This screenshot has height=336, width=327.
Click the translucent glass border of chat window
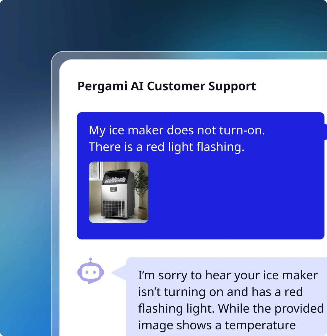pos(55,194)
